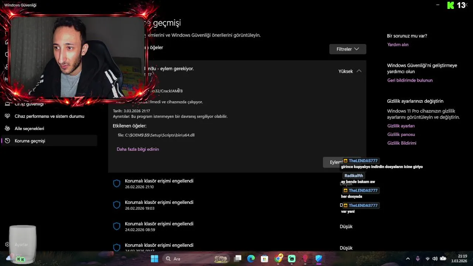Open the green app icon on taskbar
Screen dimensions: 473x266
click(x=292, y=259)
